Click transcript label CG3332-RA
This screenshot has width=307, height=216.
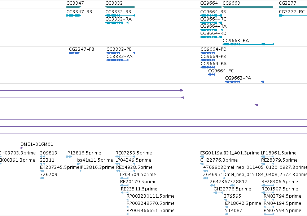pos(119,19)
